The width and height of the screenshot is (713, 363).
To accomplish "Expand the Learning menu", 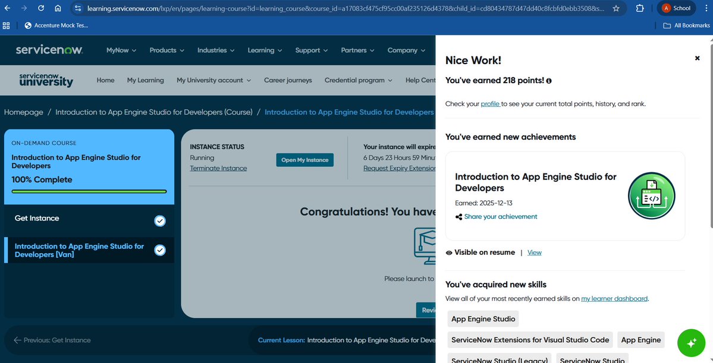I will pos(265,50).
